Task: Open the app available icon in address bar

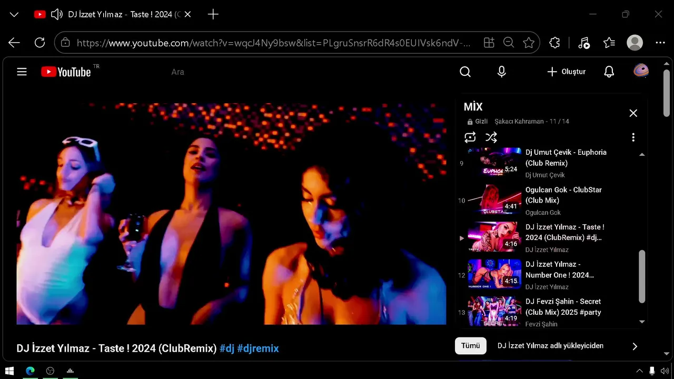Action: [489, 43]
